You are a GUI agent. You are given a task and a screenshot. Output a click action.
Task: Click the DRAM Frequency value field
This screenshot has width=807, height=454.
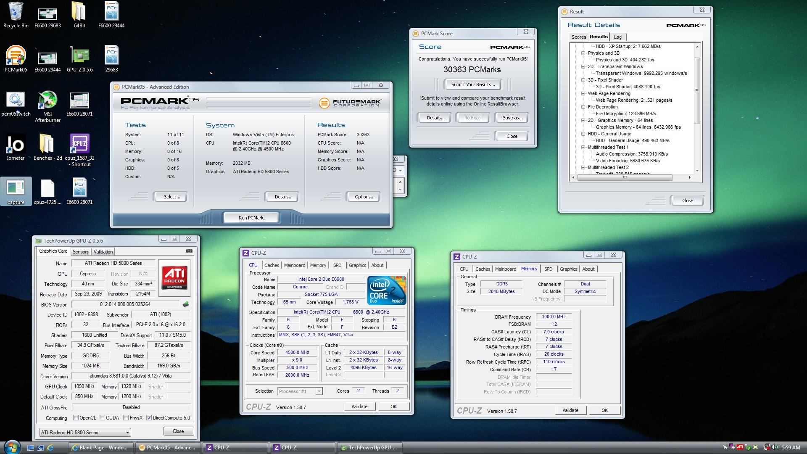[554, 317]
